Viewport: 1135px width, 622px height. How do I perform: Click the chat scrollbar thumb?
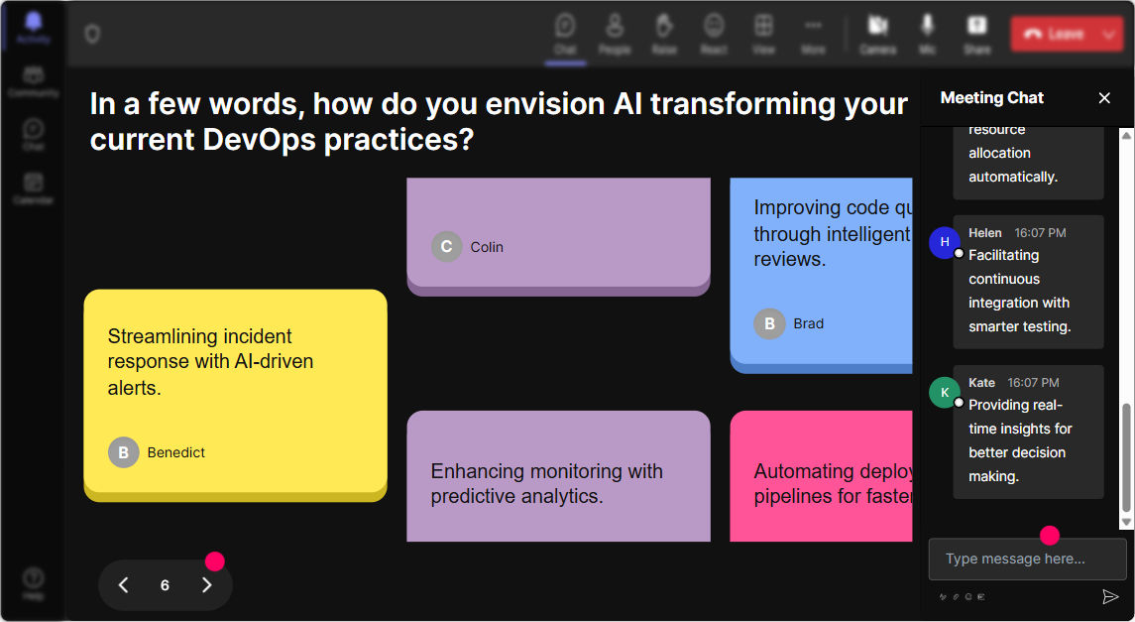click(1126, 457)
